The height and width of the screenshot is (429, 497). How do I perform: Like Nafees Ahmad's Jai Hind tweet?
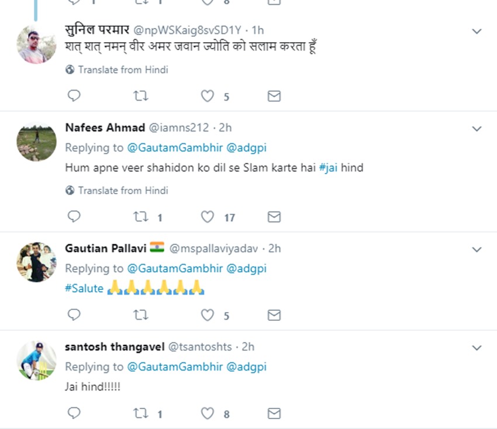click(208, 217)
